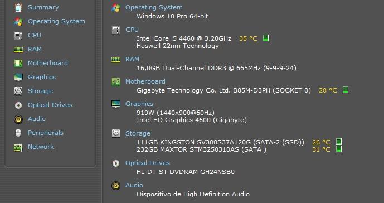Click the Maxtor drive temperature indicator
This screenshot has height=203, width=384.
[339, 149]
